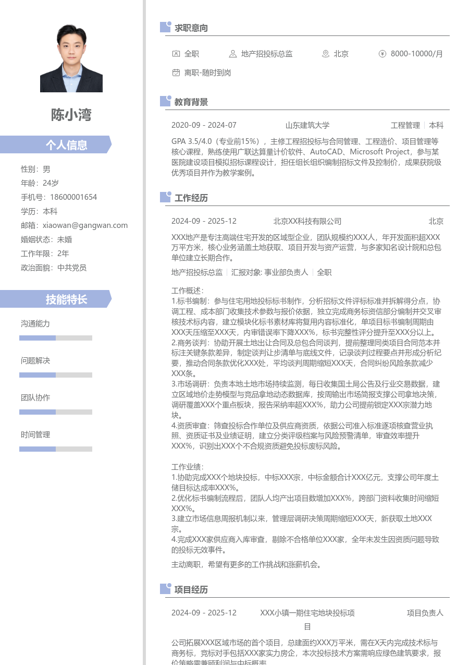Click the 年龄：24岁 line
This screenshot has width=469, height=665.
40,183
